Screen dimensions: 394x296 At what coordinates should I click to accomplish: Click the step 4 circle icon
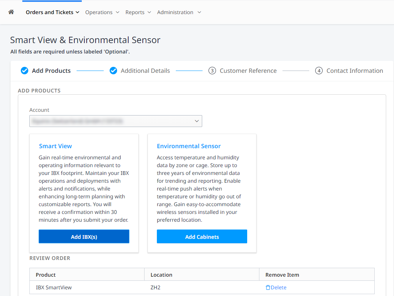(319, 71)
